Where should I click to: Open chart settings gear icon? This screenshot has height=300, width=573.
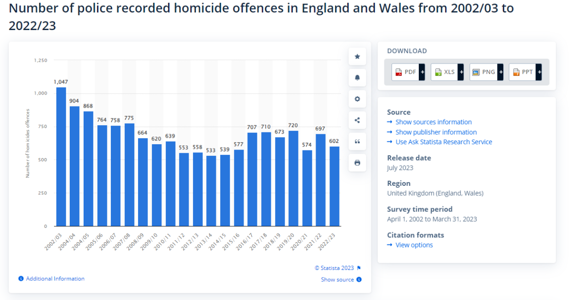tap(357, 99)
